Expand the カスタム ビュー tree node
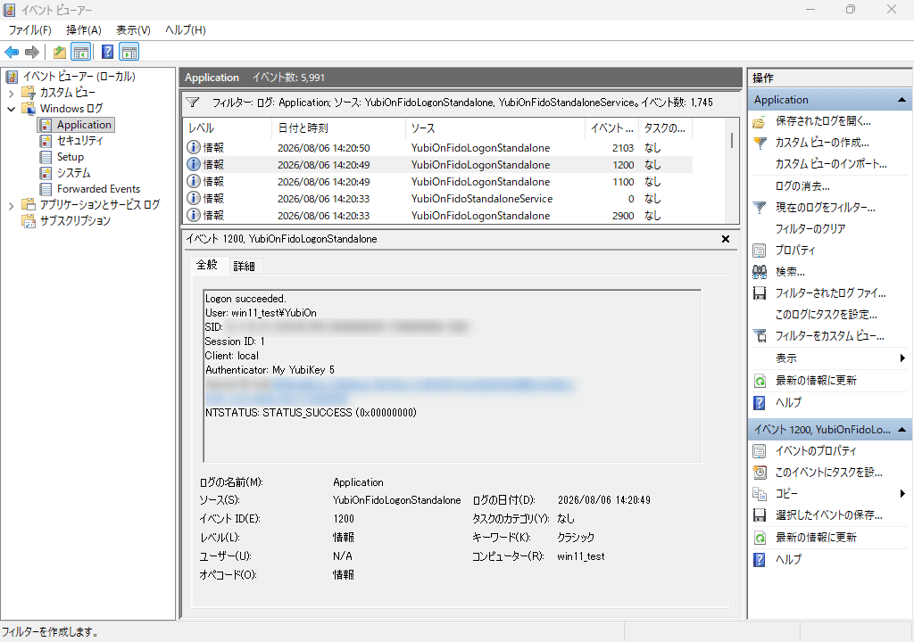Viewport: 914px width, 642px height. (x=11, y=93)
